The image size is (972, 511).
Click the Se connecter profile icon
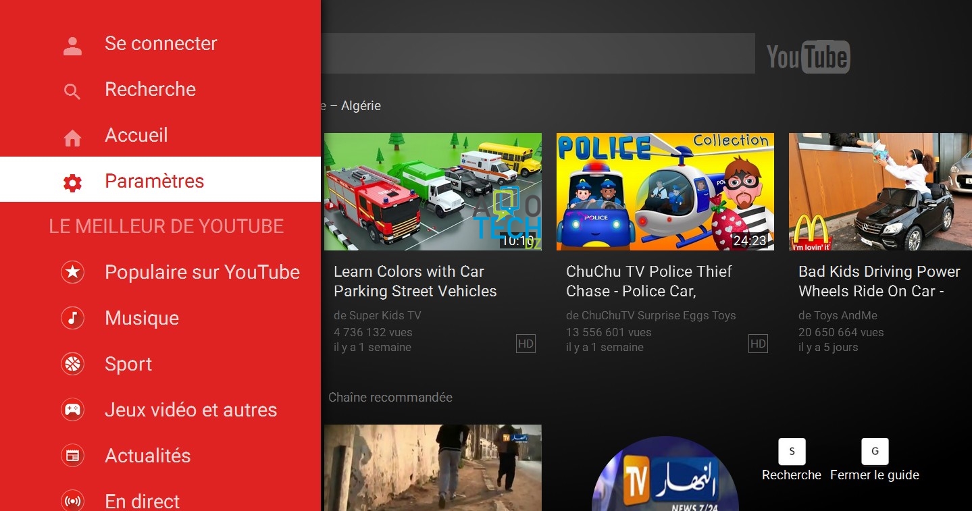72,43
